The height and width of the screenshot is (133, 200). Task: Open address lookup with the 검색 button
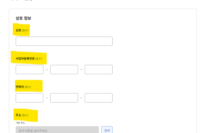point(107,130)
